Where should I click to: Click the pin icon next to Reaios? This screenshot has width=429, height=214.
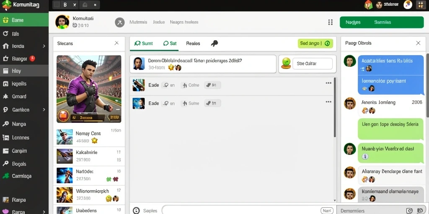click(x=214, y=43)
